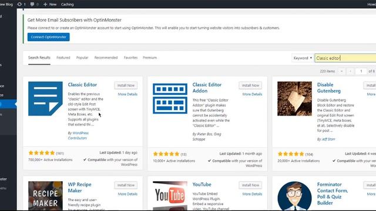Open the WP Recipe Maker title link
This screenshot has height=211, width=376.
point(79,188)
